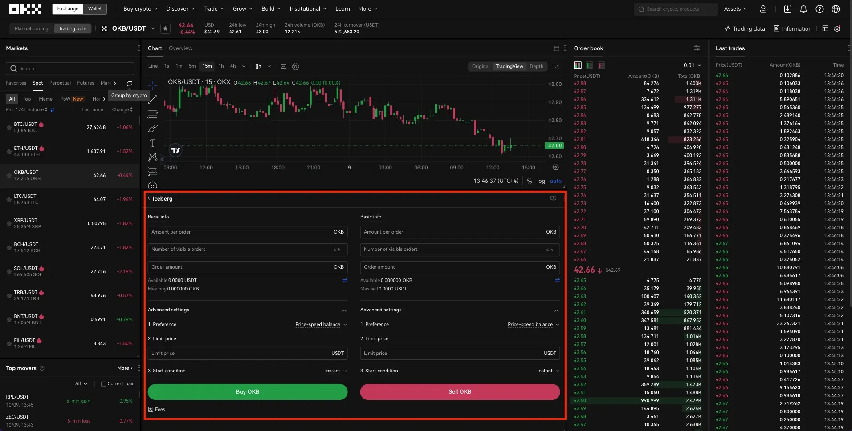852x431 pixels.
Task: Switch to Manual trading
Action: point(32,28)
